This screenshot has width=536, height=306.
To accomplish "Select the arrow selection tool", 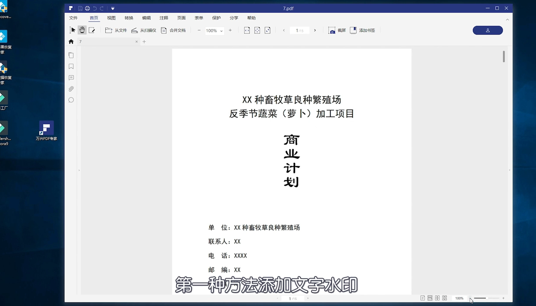I will click(x=73, y=30).
